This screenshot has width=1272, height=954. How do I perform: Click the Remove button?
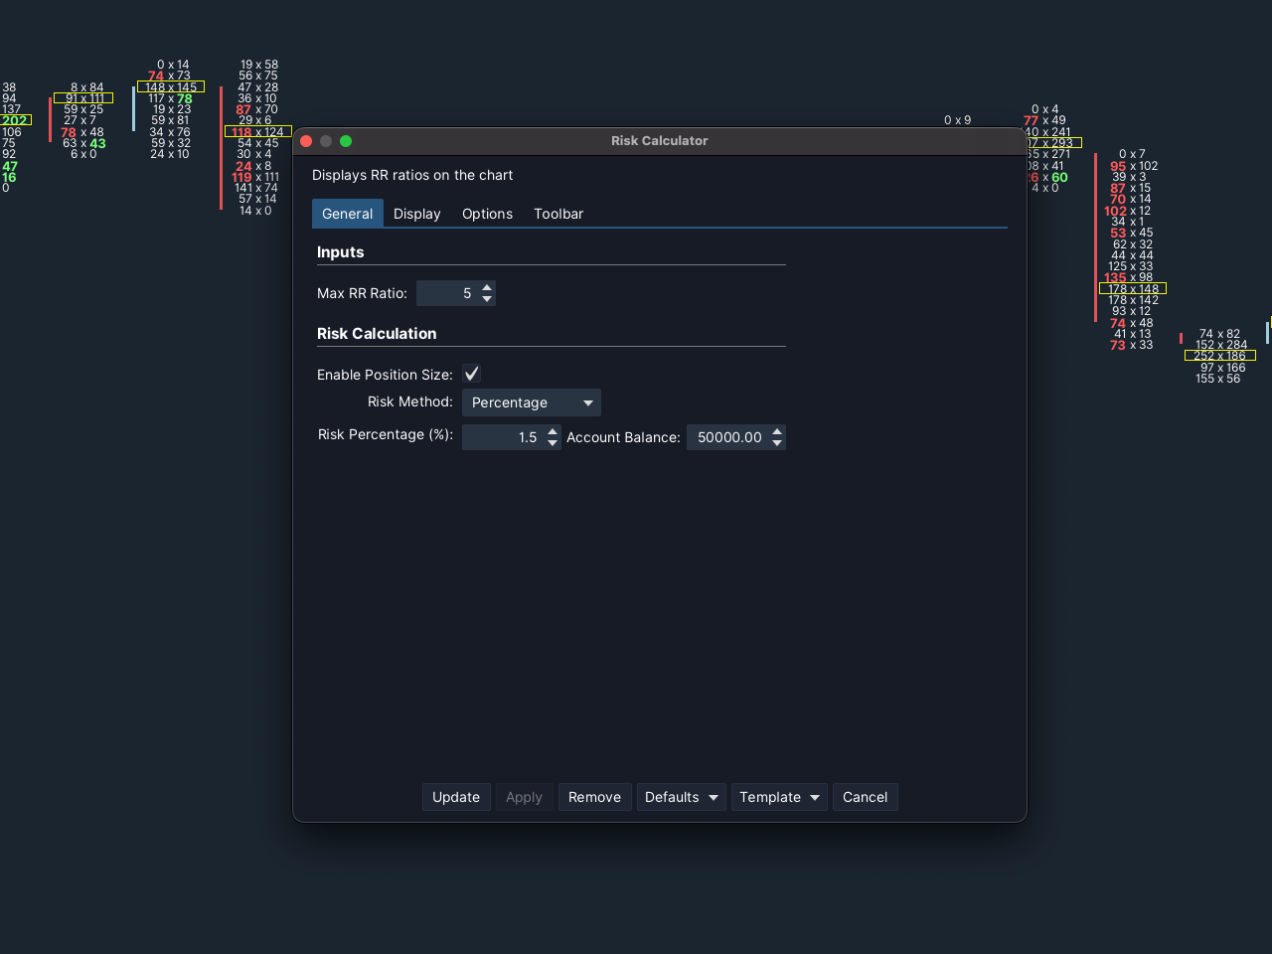click(594, 797)
